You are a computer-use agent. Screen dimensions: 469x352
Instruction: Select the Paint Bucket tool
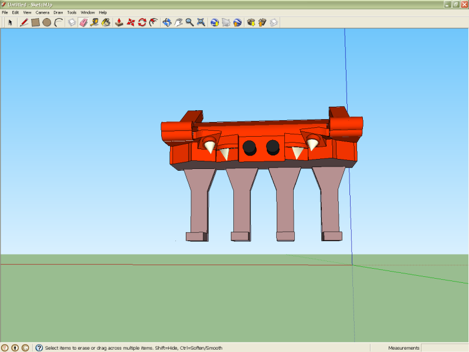(x=106, y=22)
